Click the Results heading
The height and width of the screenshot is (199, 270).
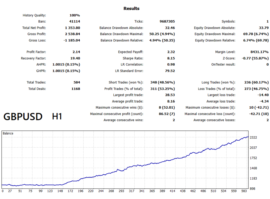click(131, 9)
